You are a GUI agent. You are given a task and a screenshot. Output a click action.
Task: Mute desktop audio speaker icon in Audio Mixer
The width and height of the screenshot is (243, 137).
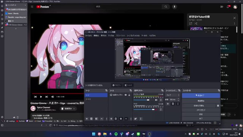pyautogui.click(x=156, y=100)
